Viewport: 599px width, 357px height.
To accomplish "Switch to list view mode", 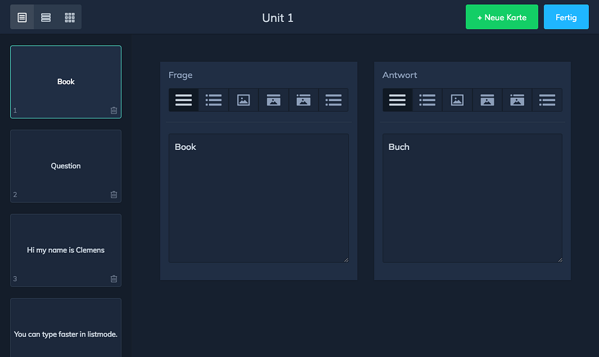I will (46, 17).
